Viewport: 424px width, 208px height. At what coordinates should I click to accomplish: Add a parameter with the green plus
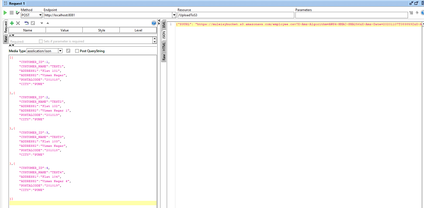pos(12,23)
